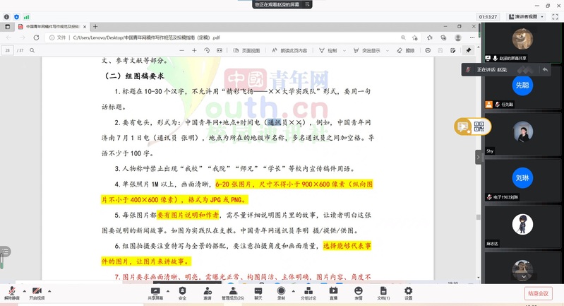The image size is (564, 306).
Task: Click the meeting info icon
Action: pyautogui.click(x=6, y=17)
